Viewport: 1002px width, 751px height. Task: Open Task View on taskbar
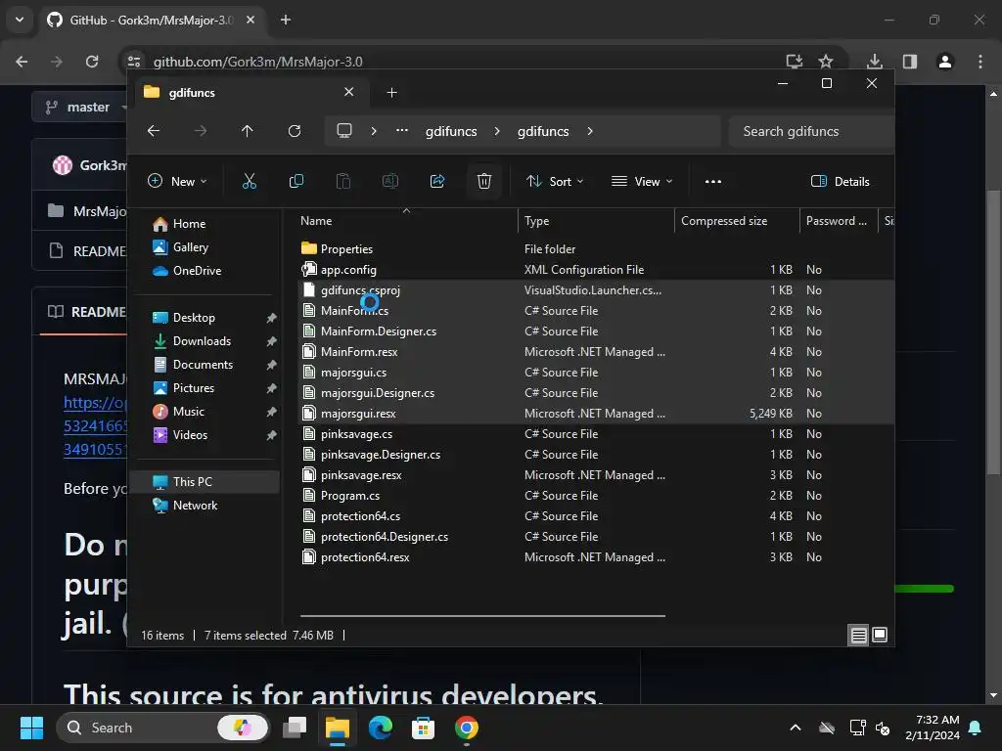coord(296,728)
